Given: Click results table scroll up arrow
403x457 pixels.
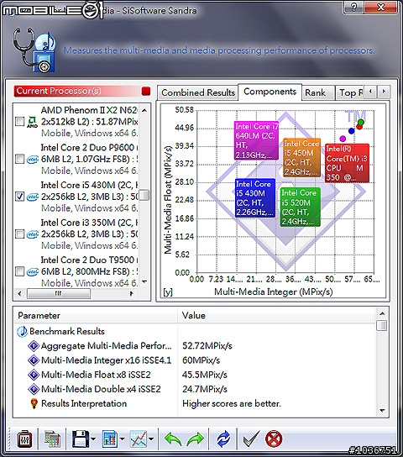Looking at the screenshot, I should coord(382,313).
